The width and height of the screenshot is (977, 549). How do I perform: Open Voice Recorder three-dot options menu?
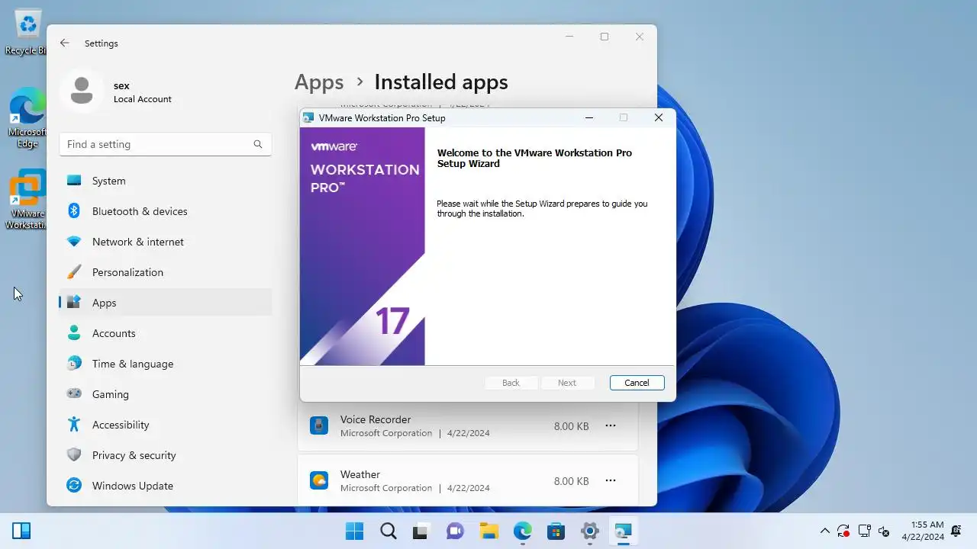coord(611,425)
